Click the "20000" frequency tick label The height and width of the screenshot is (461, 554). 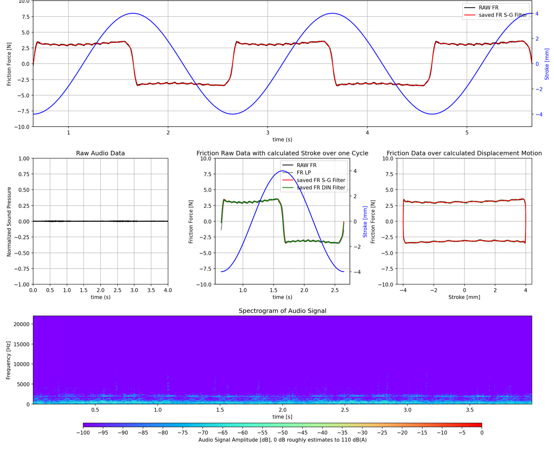22,324
